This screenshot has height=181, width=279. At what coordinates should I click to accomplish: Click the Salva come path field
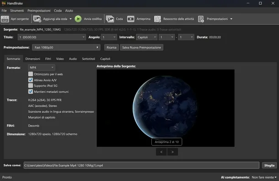point(141,165)
